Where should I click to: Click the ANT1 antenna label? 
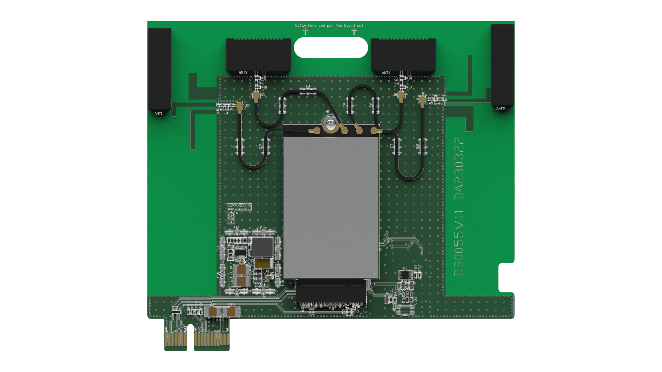pos(158,114)
